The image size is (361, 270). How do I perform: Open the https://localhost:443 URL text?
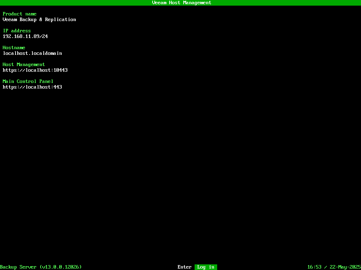click(32, 87)
